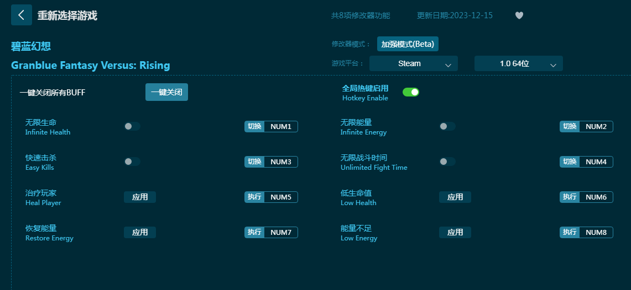Screen dimensions: 631x290
Task: Click the 碧蓝幻想 game name
Action: point(31,46)
